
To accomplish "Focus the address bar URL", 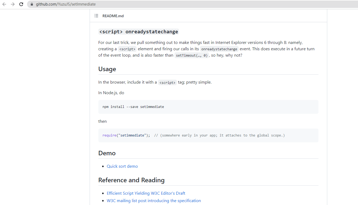I will click(x=66, y=4).
